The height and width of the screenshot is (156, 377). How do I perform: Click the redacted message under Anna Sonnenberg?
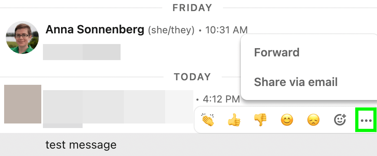pyautogui.click(x=82, y=52)
